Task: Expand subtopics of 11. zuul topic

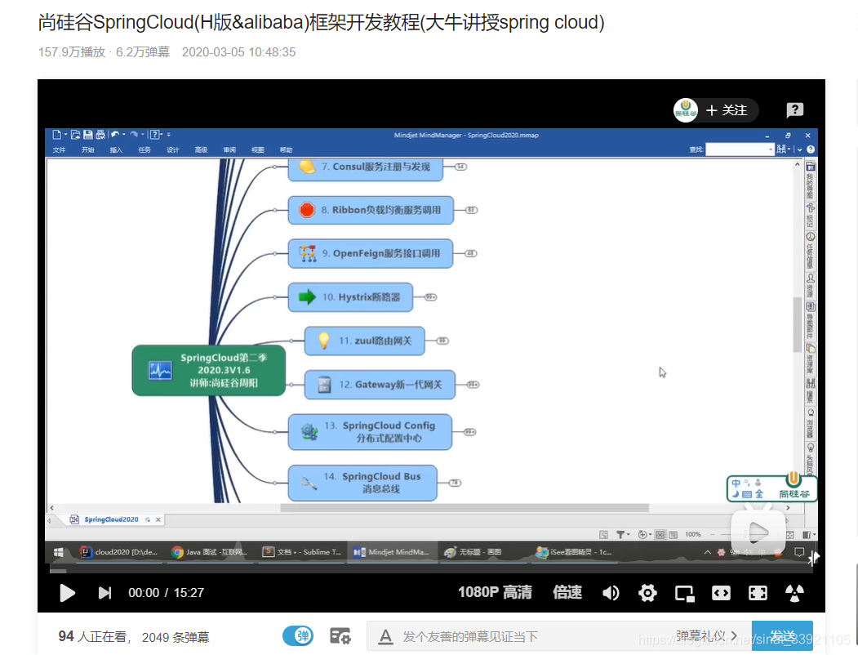Action: [442, 341]
